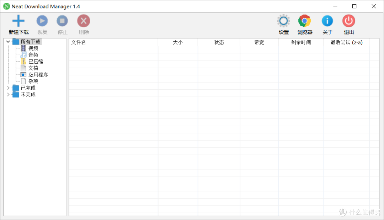The image size is (384, 220).
Task: Click the Completed (已完成) folder icon
Action: (16, 88)
